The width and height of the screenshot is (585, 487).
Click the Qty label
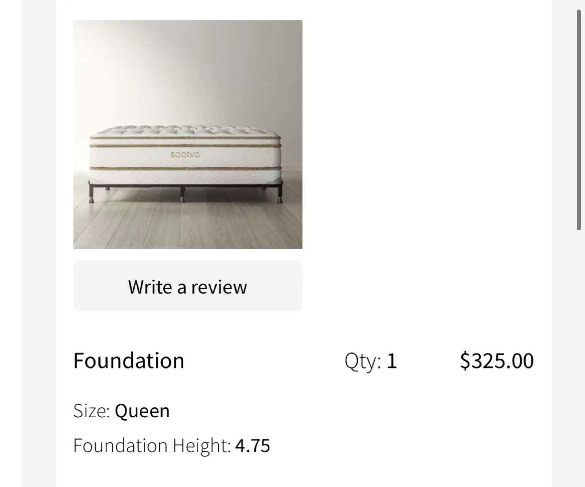point(363,361)
